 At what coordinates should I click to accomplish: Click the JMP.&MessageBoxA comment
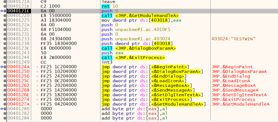tap(234, 86)
